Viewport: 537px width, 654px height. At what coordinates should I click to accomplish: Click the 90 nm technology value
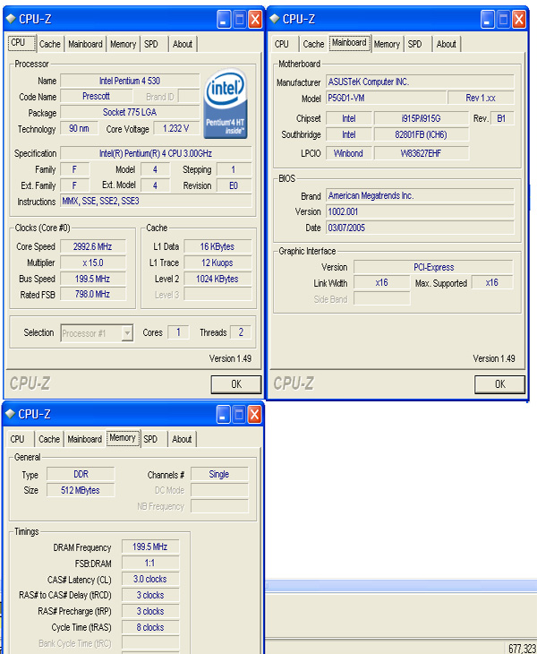click(x=79, y=128)
